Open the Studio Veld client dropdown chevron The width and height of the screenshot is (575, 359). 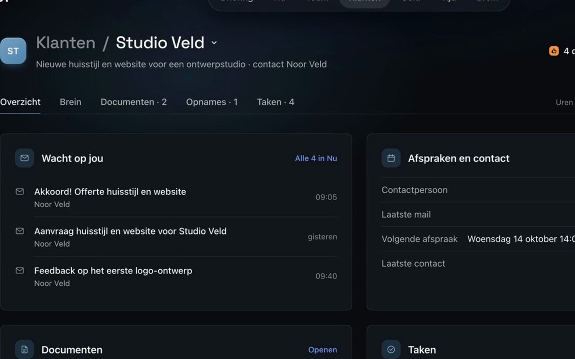click(214, 43)
